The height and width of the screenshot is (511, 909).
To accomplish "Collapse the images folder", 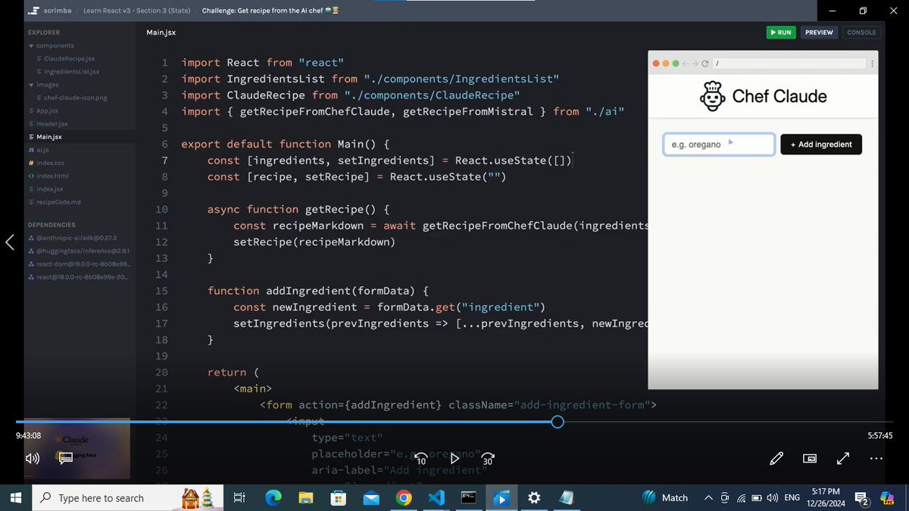I will (x=43, y=85).
